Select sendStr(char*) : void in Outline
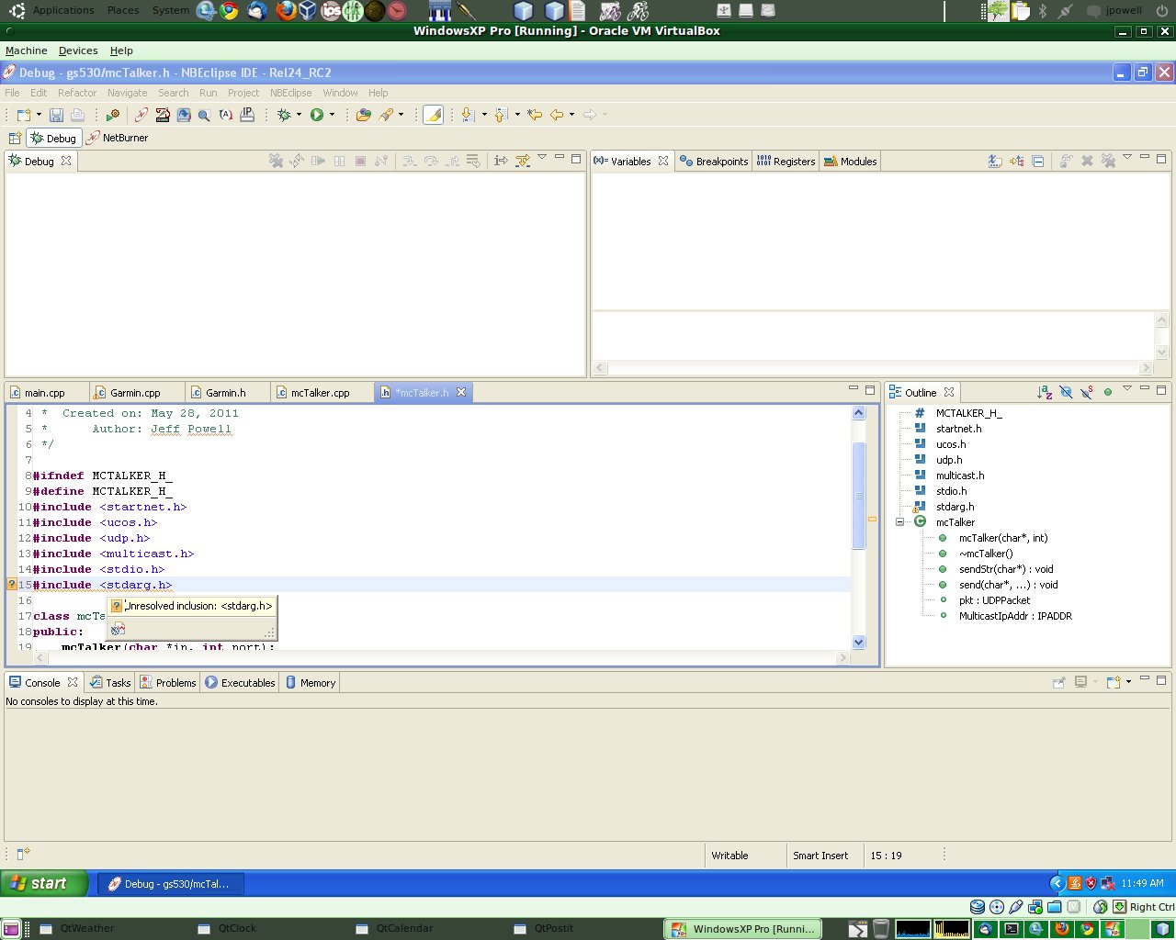 pos(1006,569)
